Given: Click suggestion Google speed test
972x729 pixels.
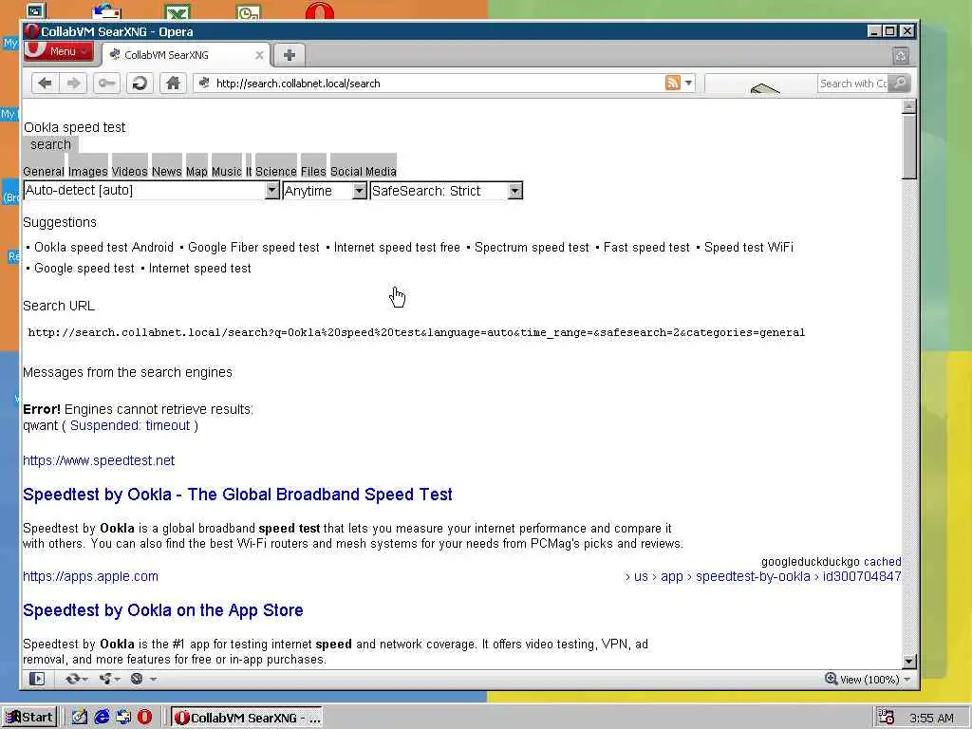Looking at the screenshot, I should (x=84, y=269).
